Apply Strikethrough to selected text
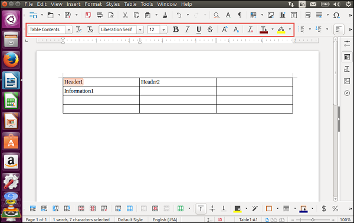 click(210, 29)
